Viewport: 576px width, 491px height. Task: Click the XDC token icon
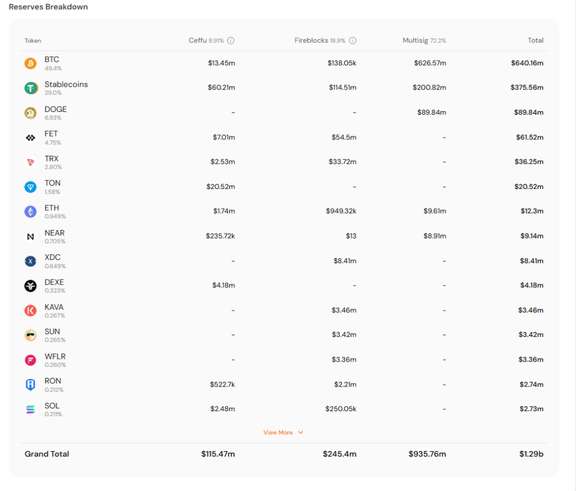tap(30, 262)
